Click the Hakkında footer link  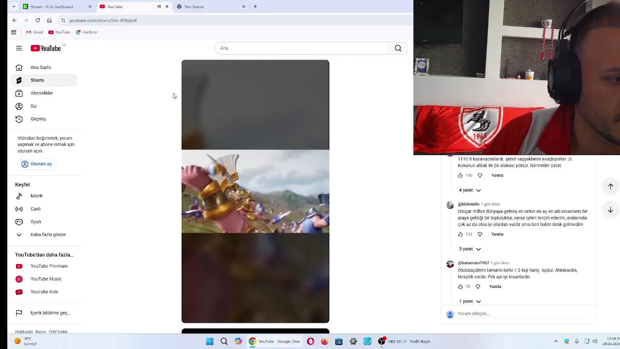click(24, 332)
